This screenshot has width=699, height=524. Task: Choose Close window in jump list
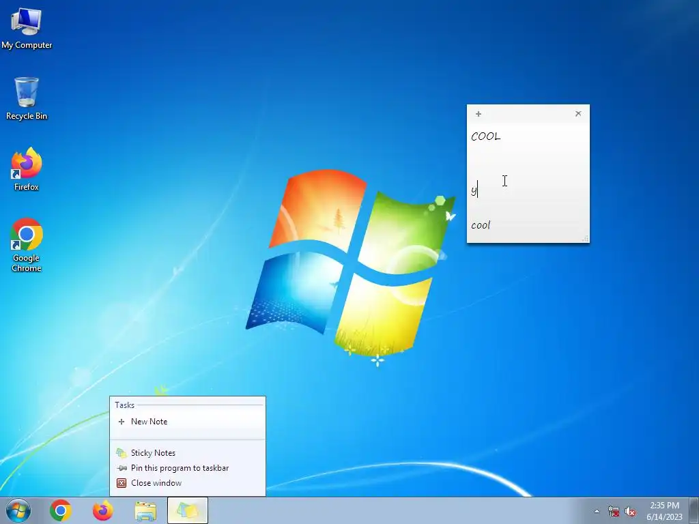click(x=188, y=483)
